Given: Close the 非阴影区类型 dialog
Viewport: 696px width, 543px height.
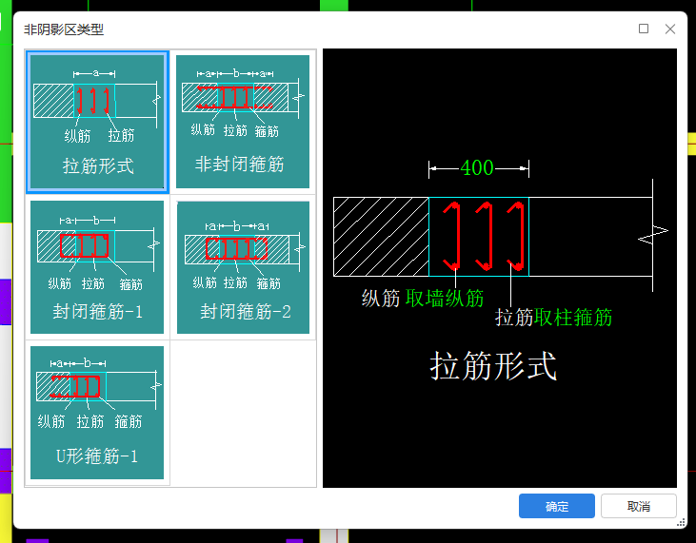Looking at the screenshot, I should click(x=670, y=29).
